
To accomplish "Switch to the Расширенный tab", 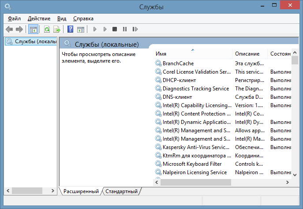I will tap(81, 191).
